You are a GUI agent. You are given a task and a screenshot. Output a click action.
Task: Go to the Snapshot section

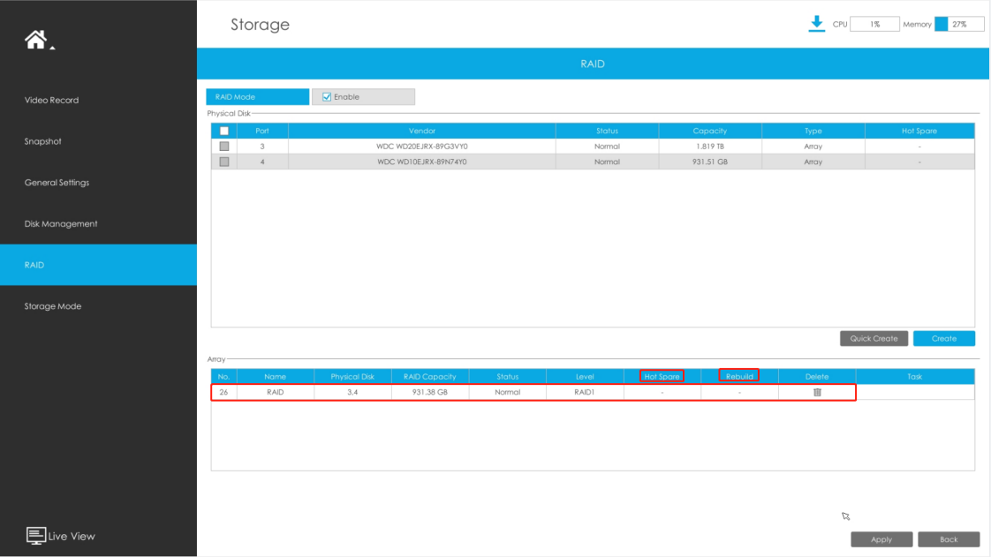[x=43, y=141]
